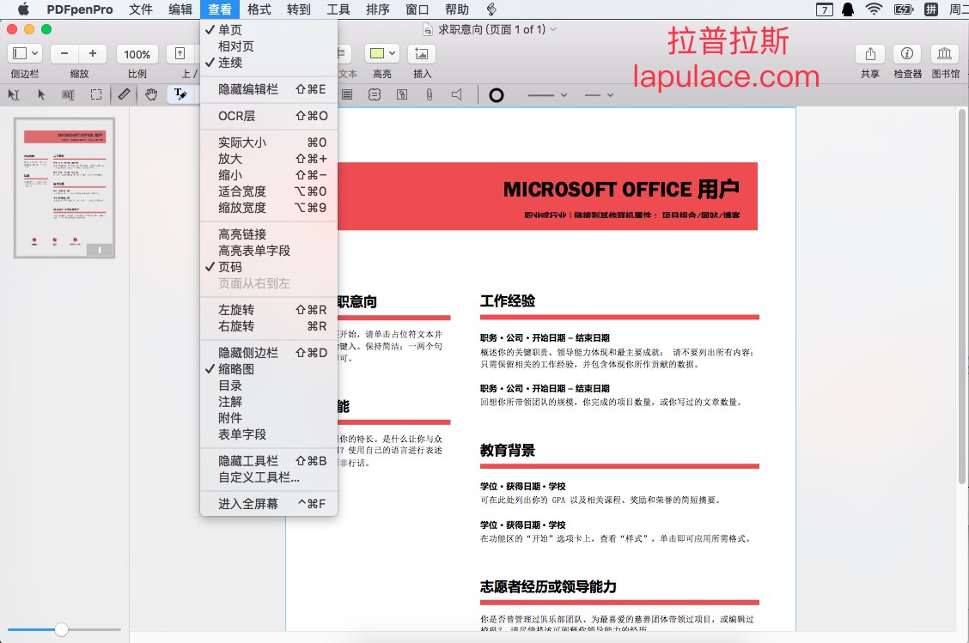Click the note annotation icon

347,94
